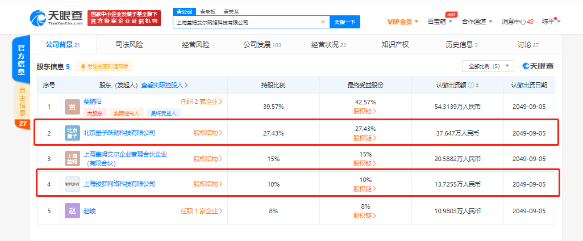Viewport: 583px width, 241px height.
Task: Click the 上海盖姆 partnership logo icon
Action: [72, 159]
